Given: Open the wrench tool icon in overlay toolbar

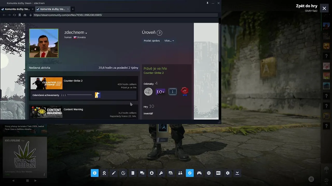Looking at the screenshot, I should tap(161, 173).
